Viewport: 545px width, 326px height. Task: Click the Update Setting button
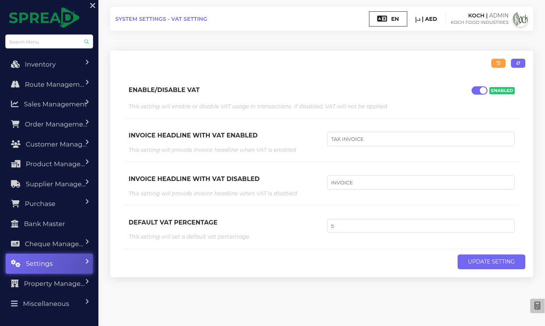pos(491,262)
